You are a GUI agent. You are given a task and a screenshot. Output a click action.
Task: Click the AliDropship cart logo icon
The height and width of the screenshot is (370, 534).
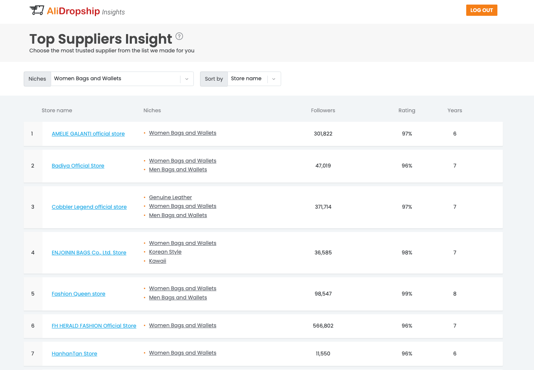pyautogui.click(x=37, y=10)
